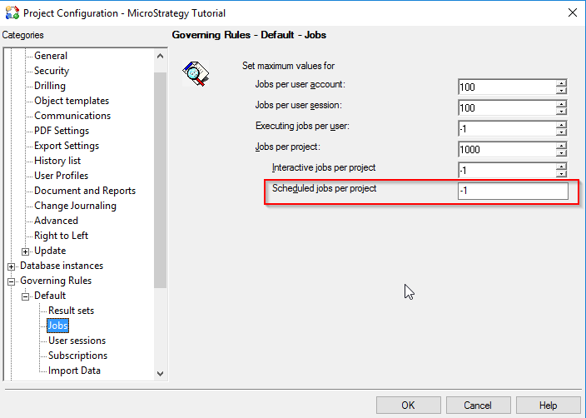Click the Categories tree scrollbar thumb
This screenshot has height=418, width=586.
pyautogui.click(x=161, y=180)
